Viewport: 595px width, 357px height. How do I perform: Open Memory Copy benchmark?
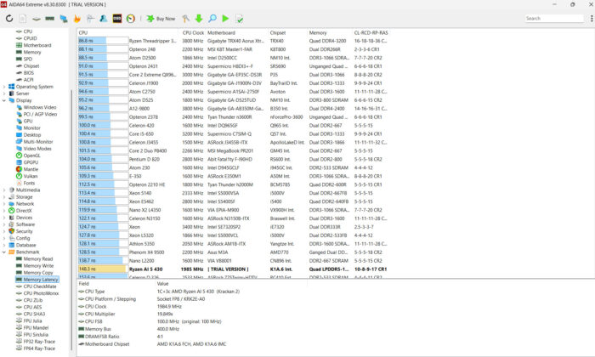pos(38,272)
